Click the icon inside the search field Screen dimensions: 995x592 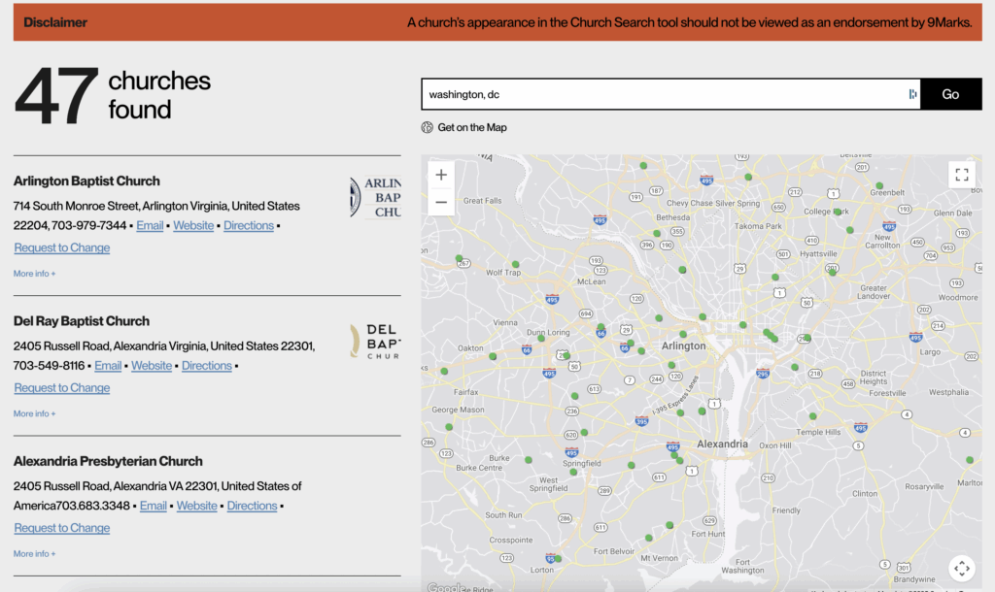pyautogui.click(x=912, y=94)
